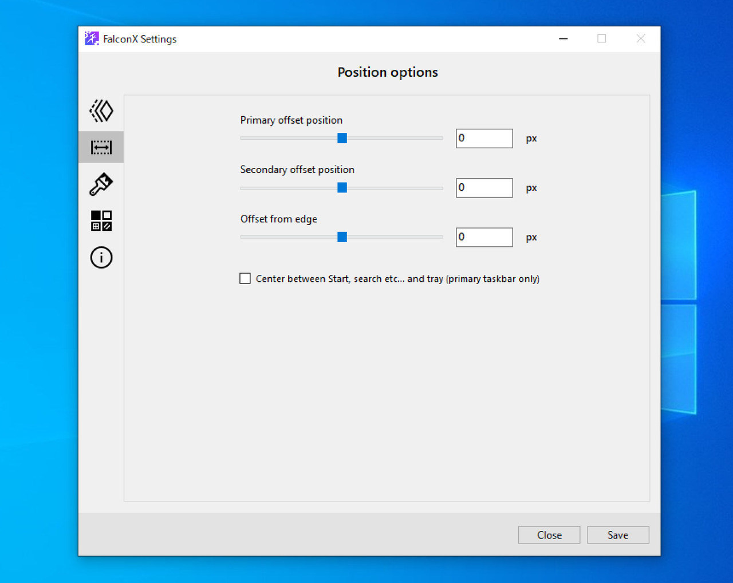The image size is (733, 583).
Task: Click left end of Offset from edge track
Action: (243, 237)
